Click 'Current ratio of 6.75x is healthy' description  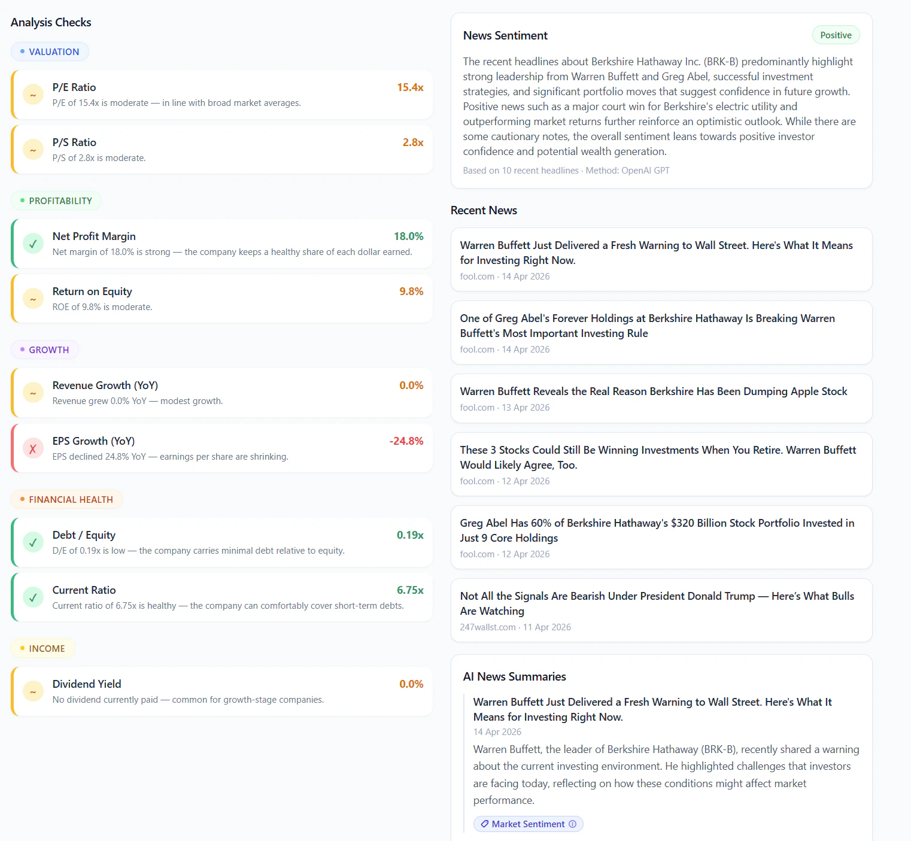click(x=228, y=606)
